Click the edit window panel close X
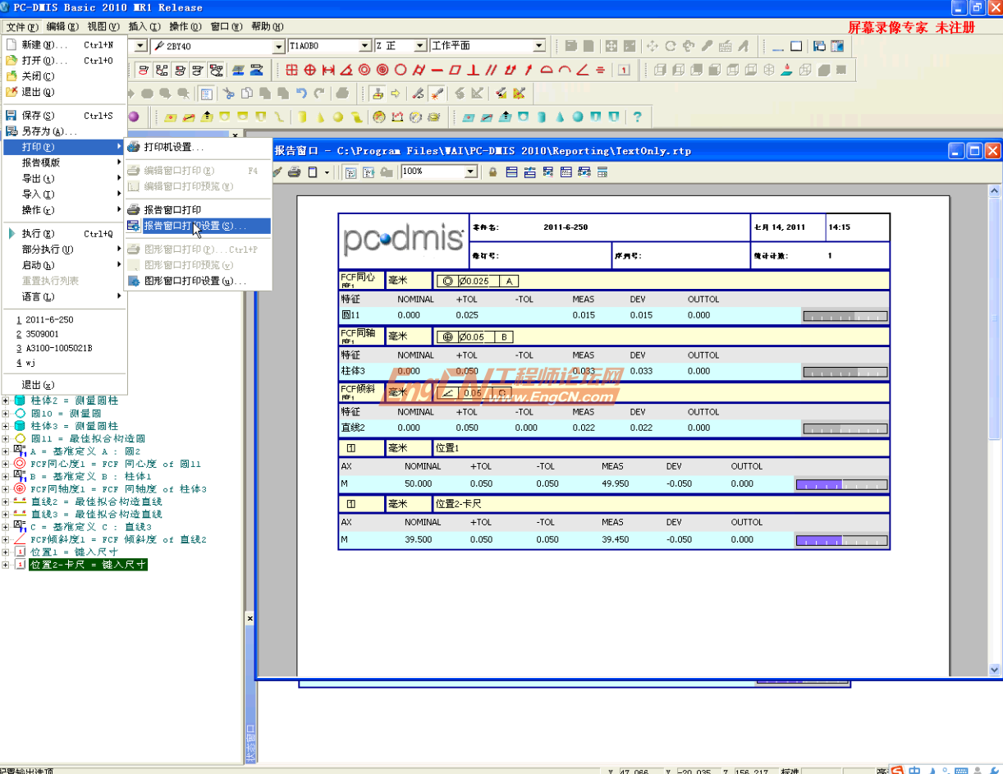This screenshot has height=774, width=1003. 236,136
